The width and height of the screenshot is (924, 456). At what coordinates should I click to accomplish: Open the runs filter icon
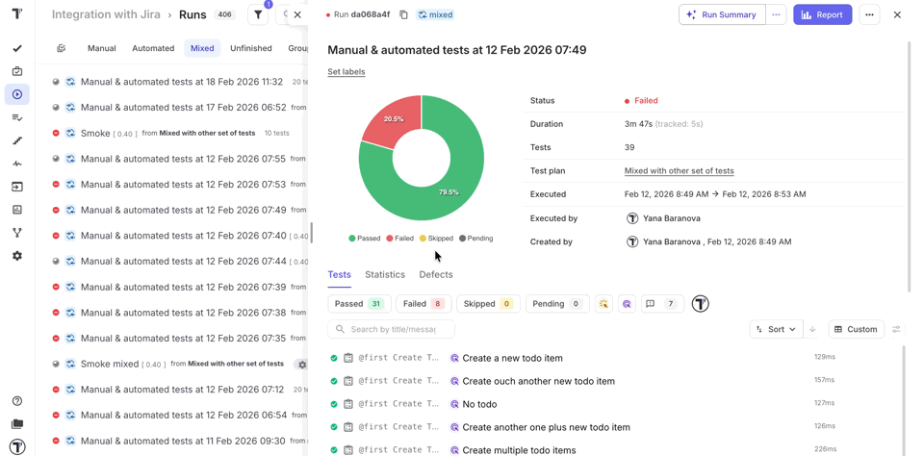[258, 15]
